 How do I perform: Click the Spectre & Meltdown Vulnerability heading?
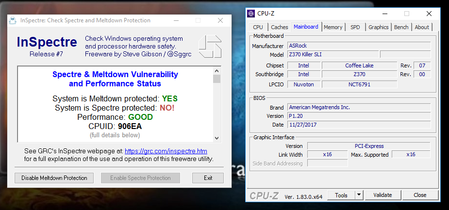click(115, 79)
